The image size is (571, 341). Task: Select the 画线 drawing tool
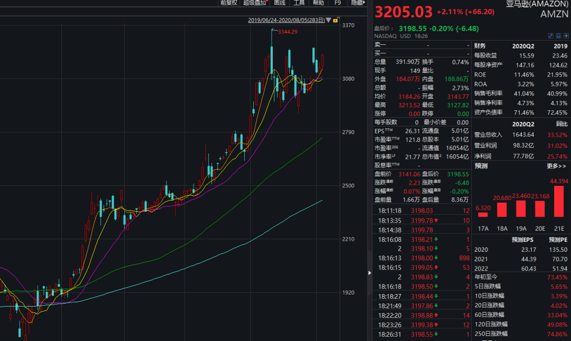[280, 3]
